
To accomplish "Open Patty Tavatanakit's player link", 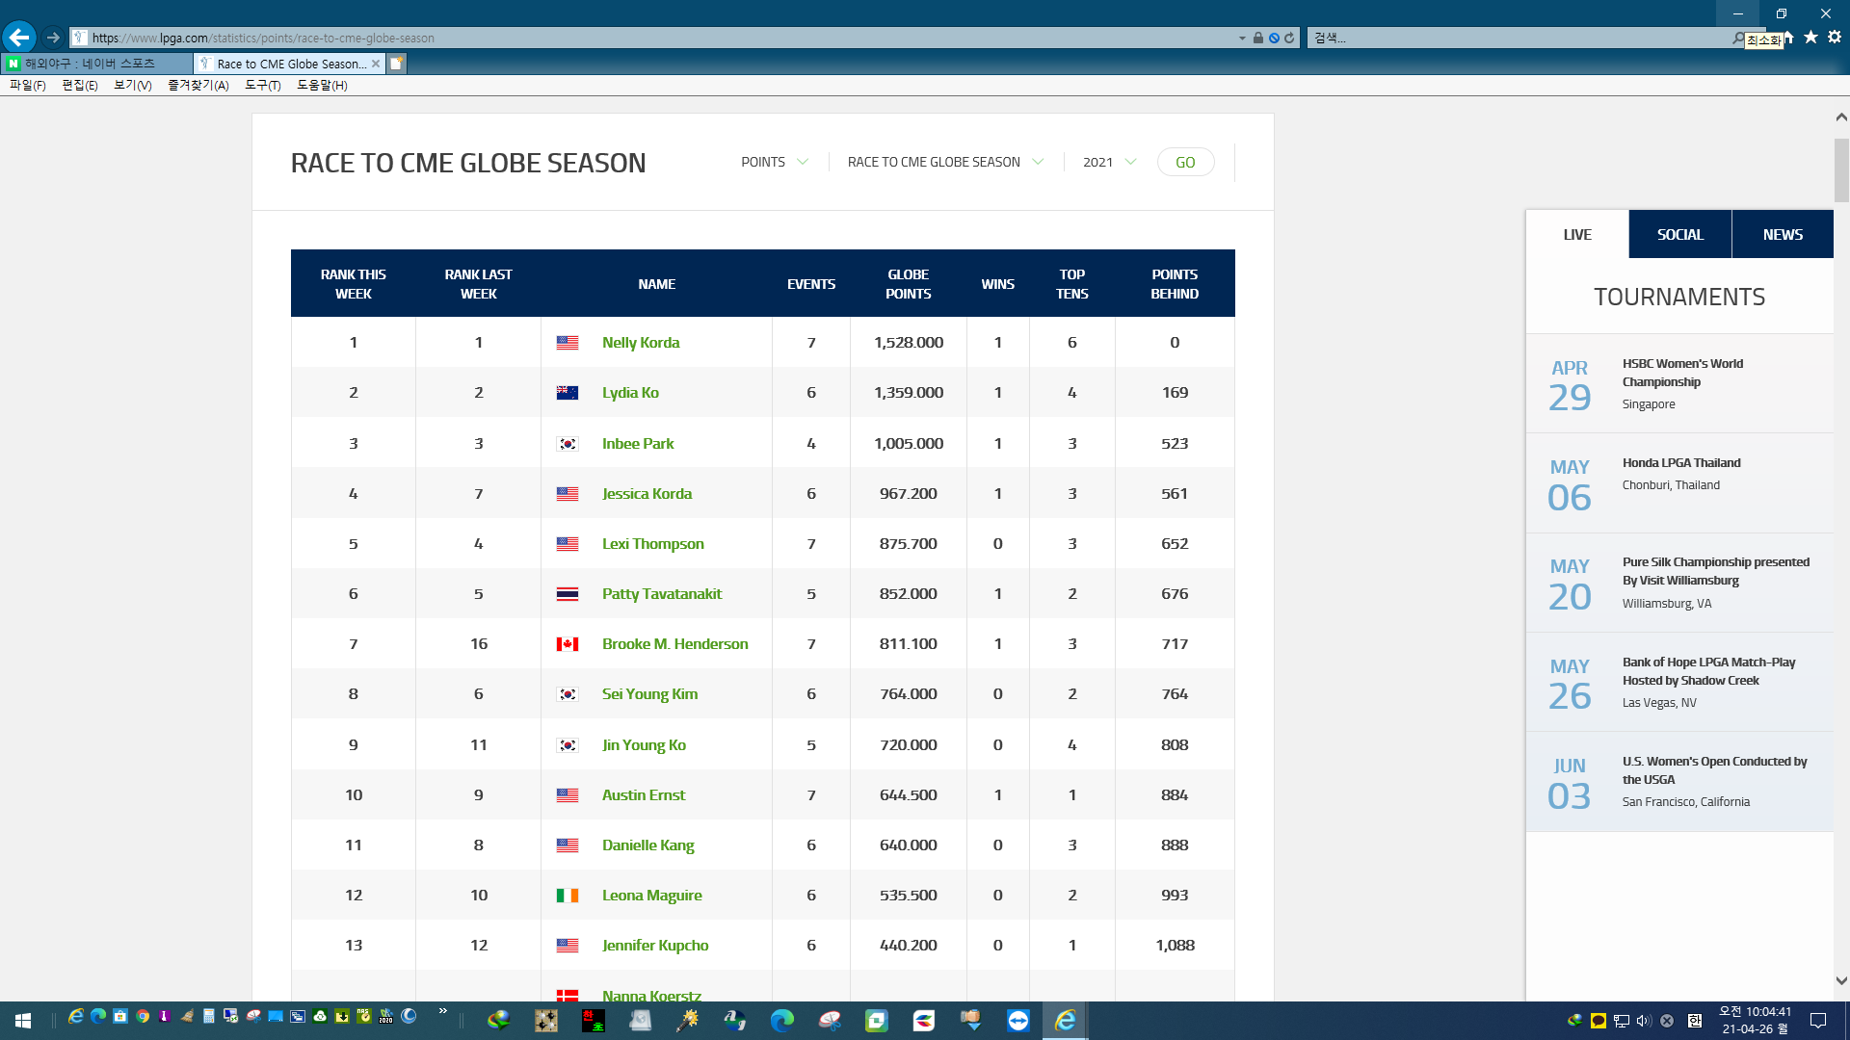I will coord(662,594).
